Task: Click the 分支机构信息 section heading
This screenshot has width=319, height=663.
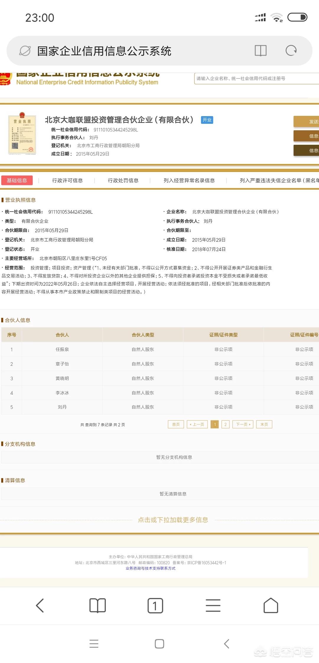Action: click(x=20, y=444)
